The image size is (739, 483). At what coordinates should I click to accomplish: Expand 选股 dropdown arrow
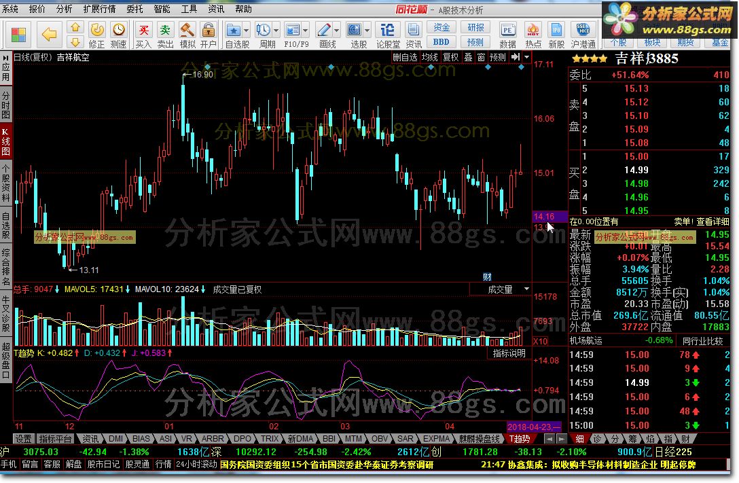click(x=367, y=31)
